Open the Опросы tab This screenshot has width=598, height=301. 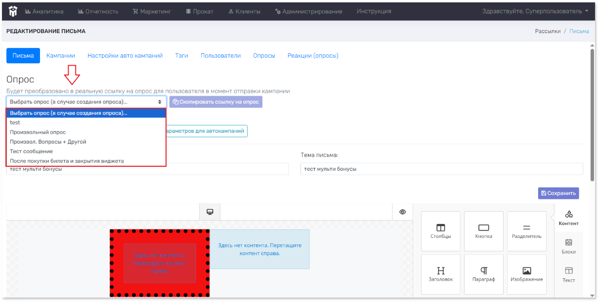[264, 56]
